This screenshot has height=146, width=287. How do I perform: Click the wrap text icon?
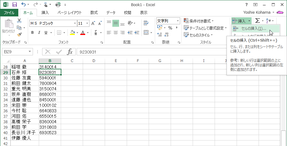(x=146, y=23)
